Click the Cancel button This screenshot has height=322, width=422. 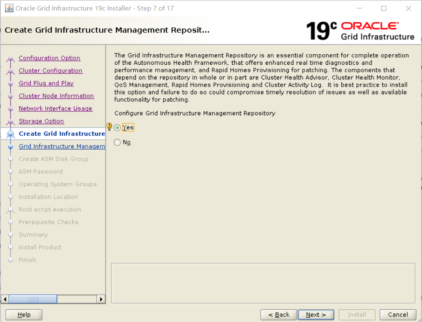pyautogui.click(x=398, y=315)
